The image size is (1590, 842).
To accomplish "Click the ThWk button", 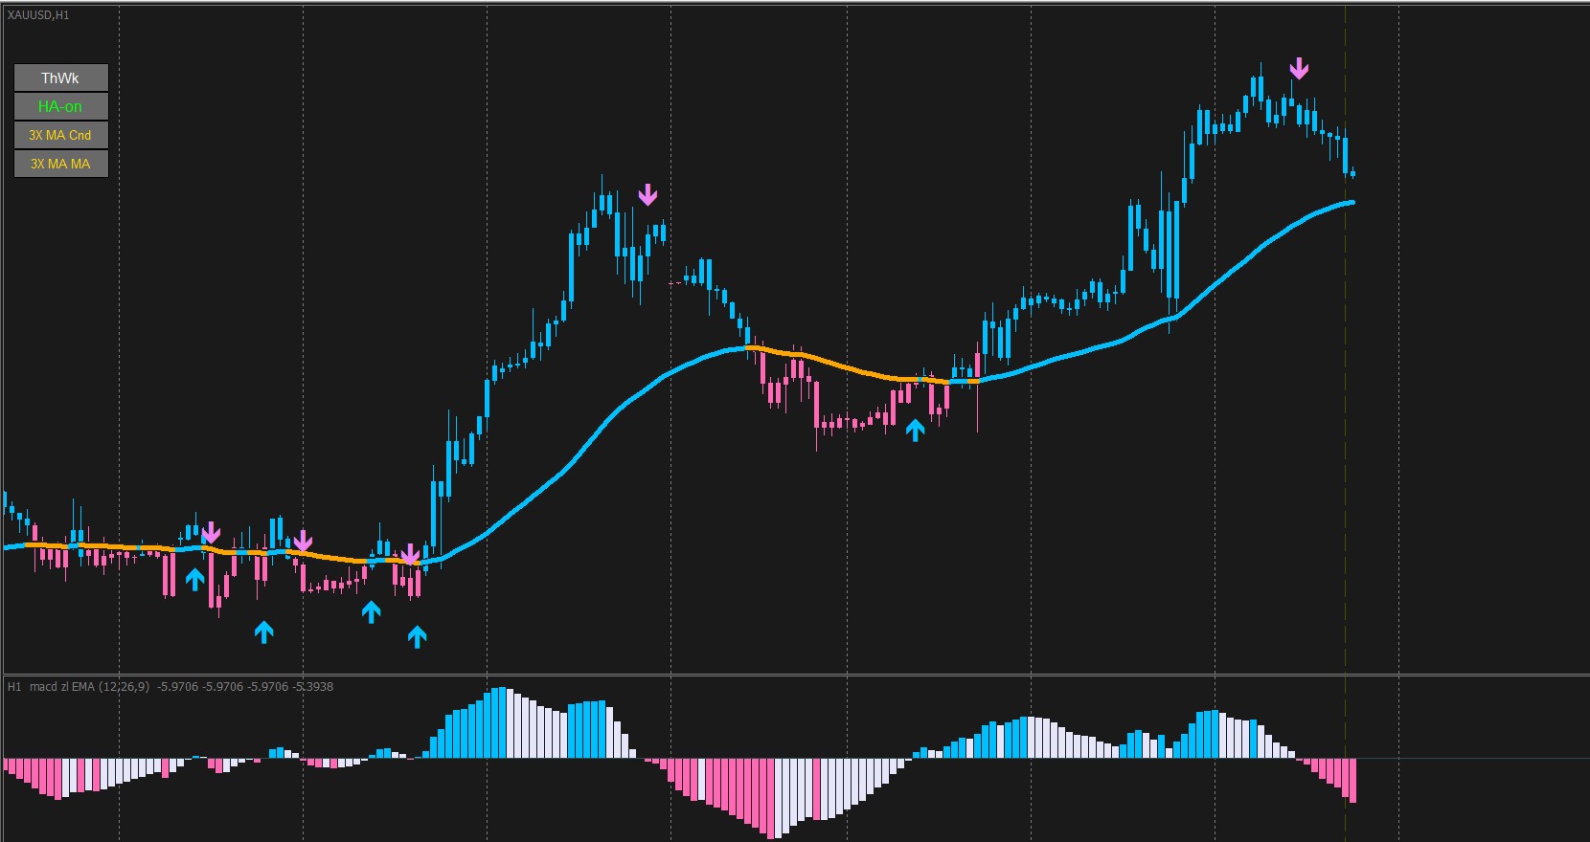I will (x=60, y=78).
